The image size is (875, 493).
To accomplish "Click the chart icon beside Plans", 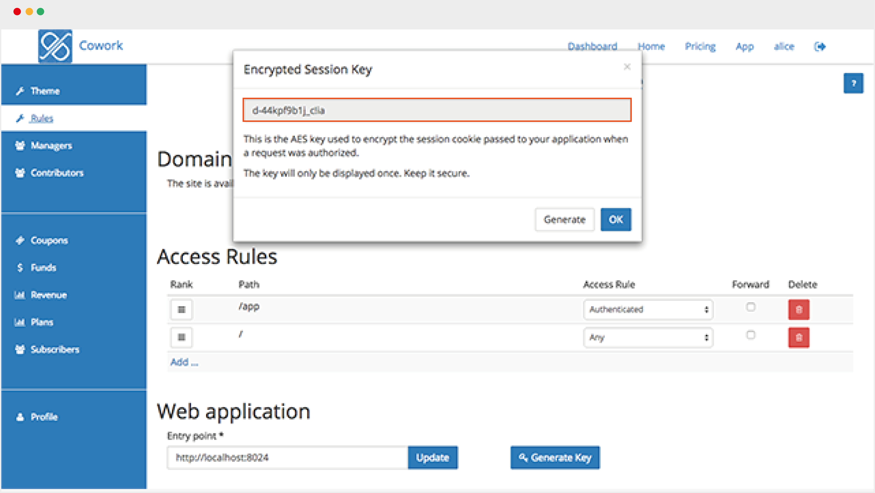I will pyautogui.click(x=20, y=322).
